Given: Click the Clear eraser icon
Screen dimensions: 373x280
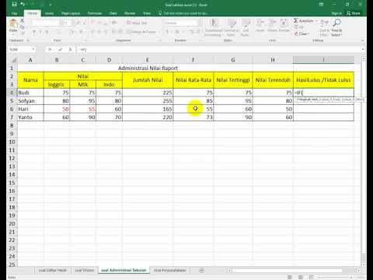Looking at the screenshot, I should coord(296,33).
